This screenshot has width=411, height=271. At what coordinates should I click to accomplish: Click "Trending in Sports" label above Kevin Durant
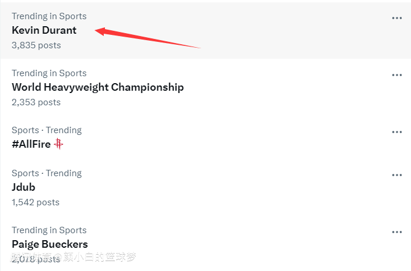[49, 16]
